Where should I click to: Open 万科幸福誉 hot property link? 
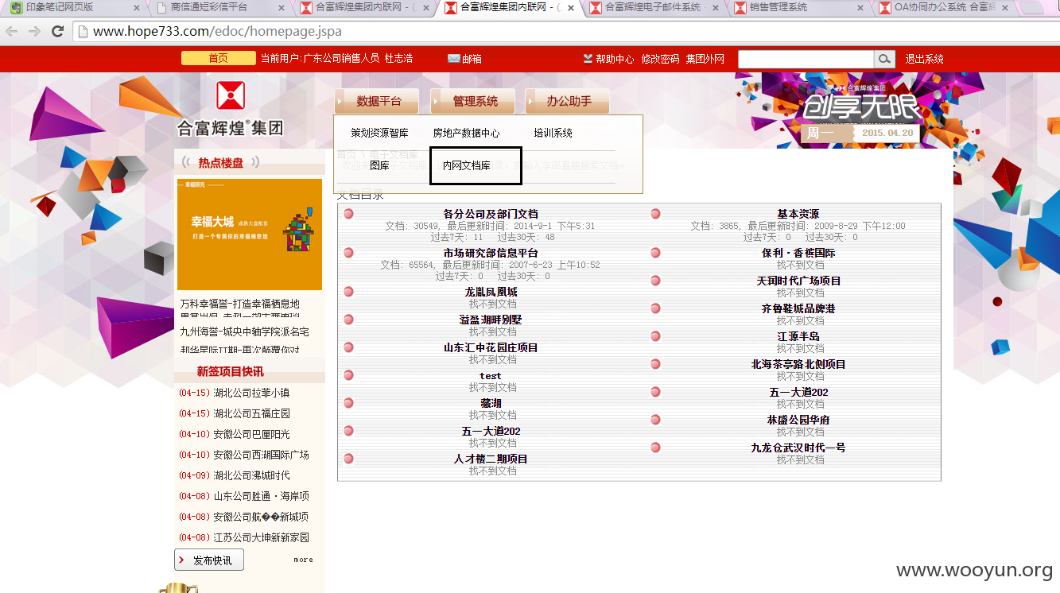coord(239,304)
